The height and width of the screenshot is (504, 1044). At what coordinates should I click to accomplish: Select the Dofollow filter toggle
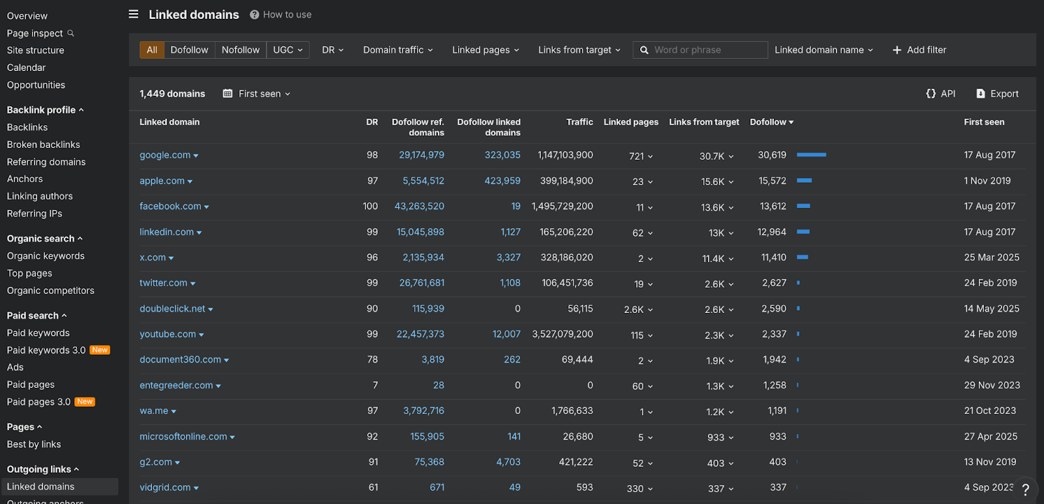(x=189, y=50)
